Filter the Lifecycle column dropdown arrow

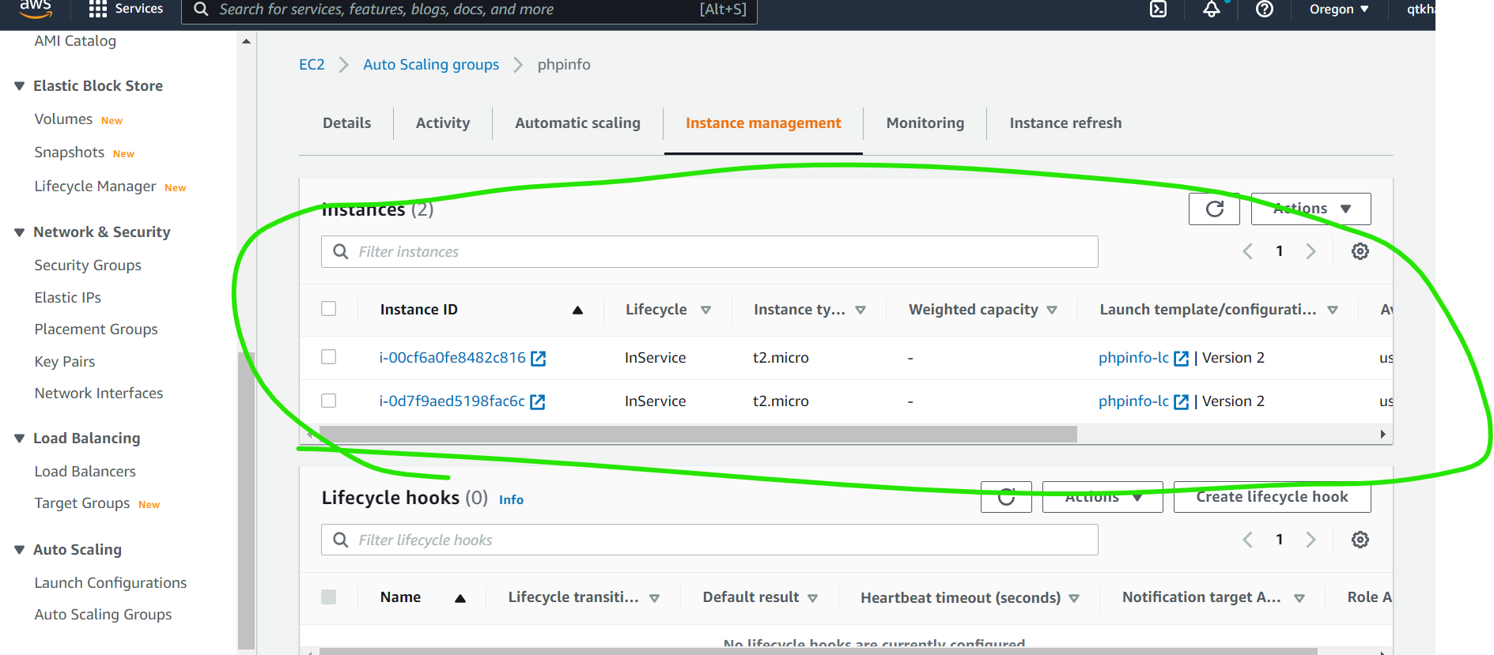pyautogui.click(x=706, y=310)
